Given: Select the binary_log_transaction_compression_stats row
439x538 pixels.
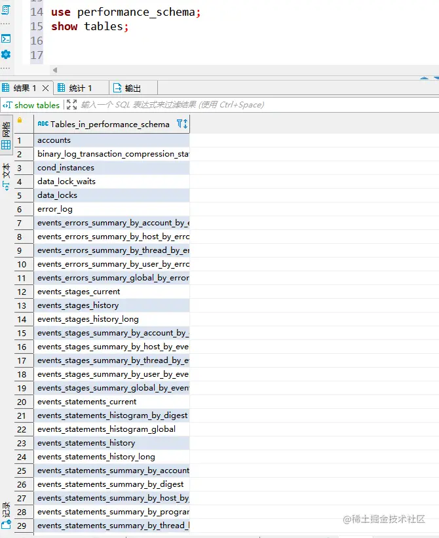Looking at the screenshot, I should [x=111, y=154].
